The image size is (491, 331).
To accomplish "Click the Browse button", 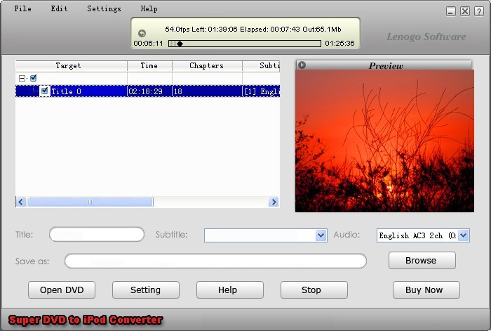I will click(422, 261).
